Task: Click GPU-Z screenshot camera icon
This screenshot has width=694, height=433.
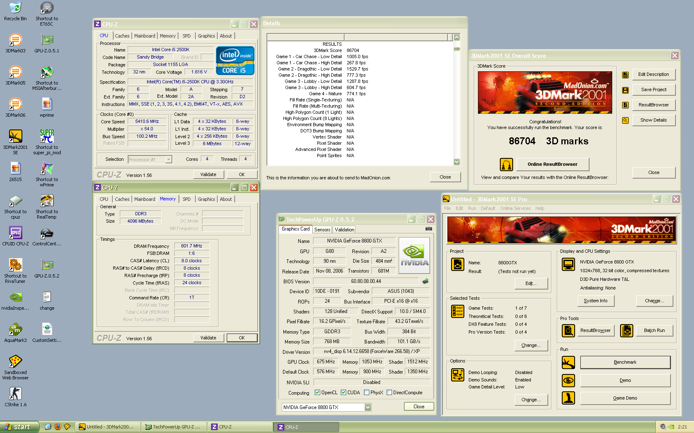Action: [429, 229]
